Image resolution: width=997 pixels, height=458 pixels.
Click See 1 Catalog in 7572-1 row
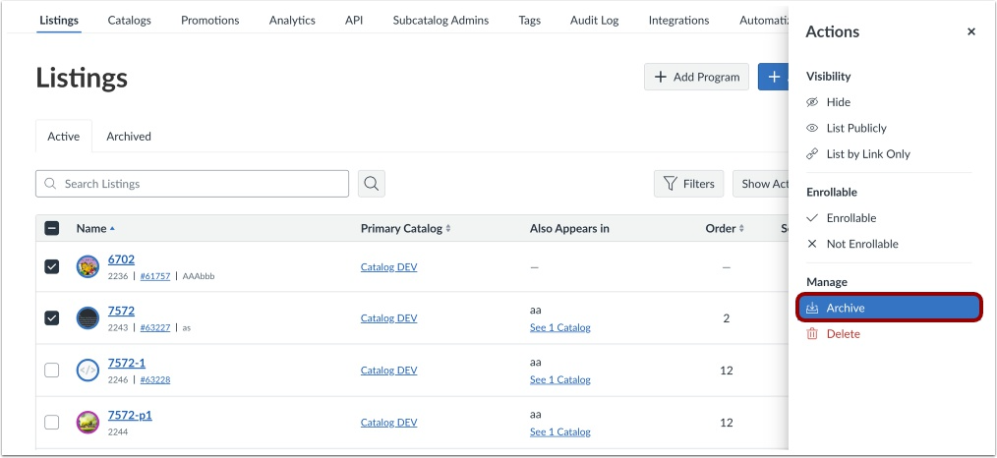[560, 380]
